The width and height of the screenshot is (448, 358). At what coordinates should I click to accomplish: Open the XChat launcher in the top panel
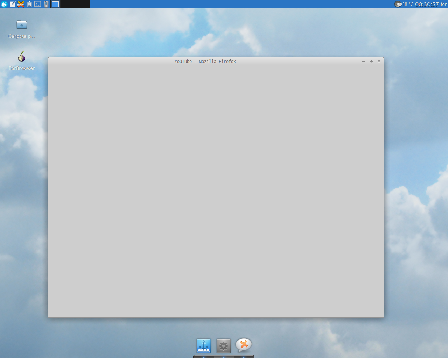click(21, 4)
